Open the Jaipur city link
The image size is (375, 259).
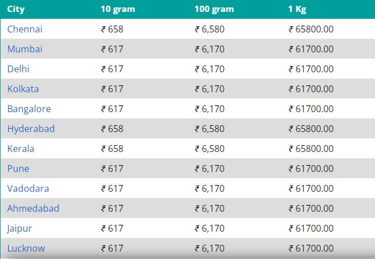(x=19, y=228)
